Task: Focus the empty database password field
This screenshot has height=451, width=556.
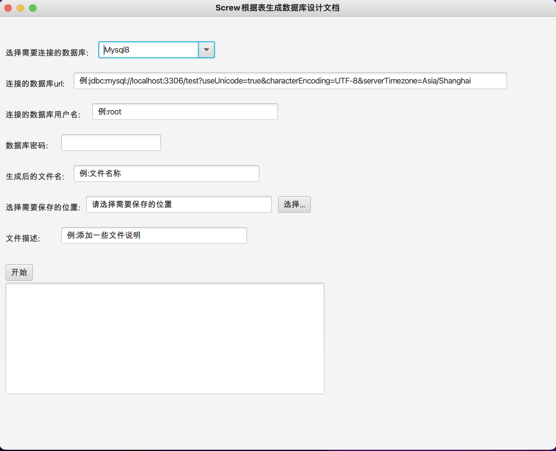Action: pyautogui.click(x=111, y=143)
